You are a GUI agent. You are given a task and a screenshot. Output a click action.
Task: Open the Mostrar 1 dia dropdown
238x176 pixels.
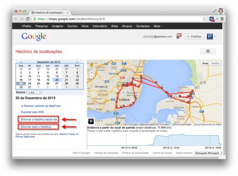click(x=34, y=92)
